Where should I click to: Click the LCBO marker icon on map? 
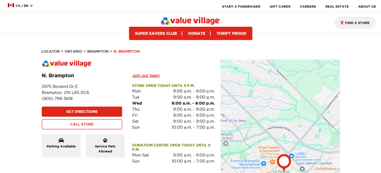292,156
